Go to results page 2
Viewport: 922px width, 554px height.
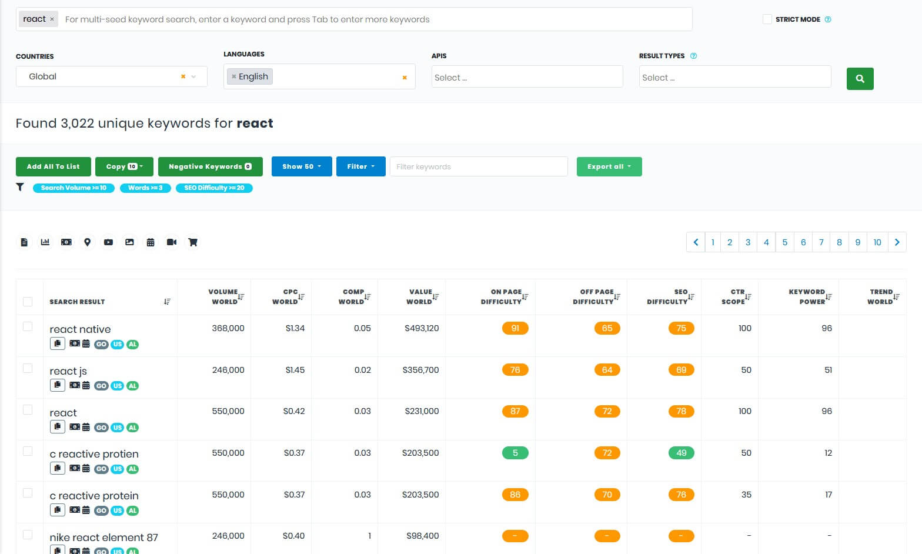(x=730, y=242)
